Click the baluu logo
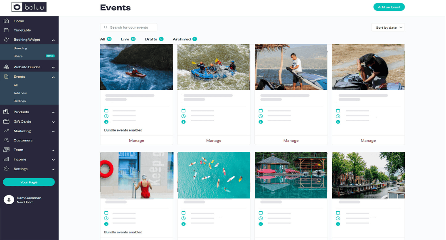This screenshot has height=240, width=446. point(29,7)
